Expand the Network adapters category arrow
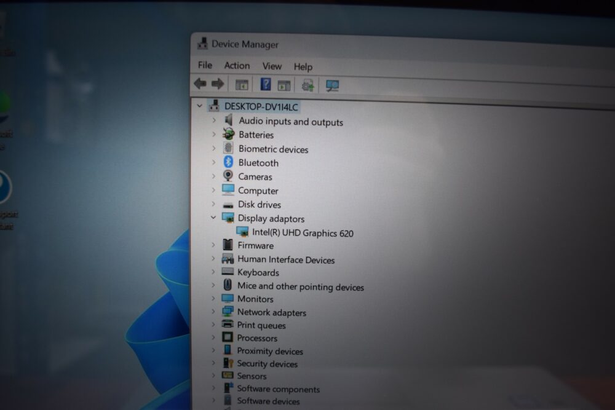The image size is (615, 410). click(x=213, y=311)
